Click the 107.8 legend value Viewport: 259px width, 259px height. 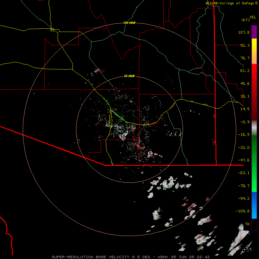pyautogui.click(x=244, y=32)
